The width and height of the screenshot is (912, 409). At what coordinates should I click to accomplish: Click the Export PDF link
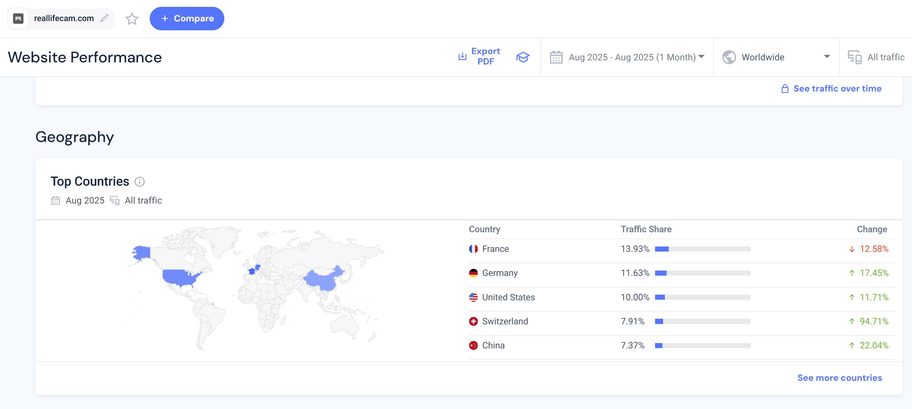485,56
